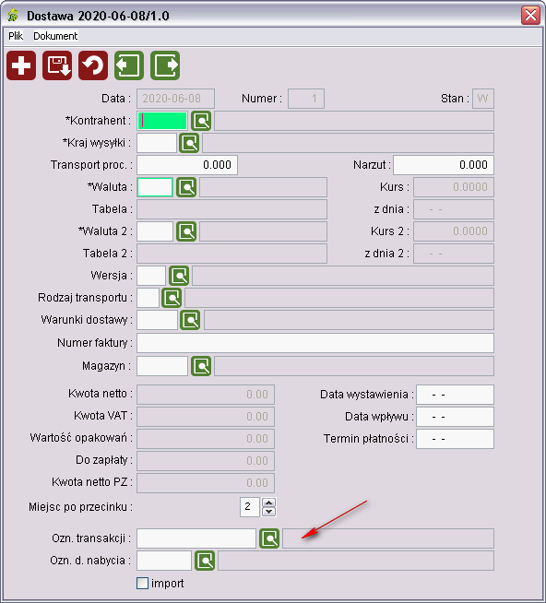Open the Magazyn lookup search icon
The width and height of the screenshot is (546, 603).
tap(201, 366)
